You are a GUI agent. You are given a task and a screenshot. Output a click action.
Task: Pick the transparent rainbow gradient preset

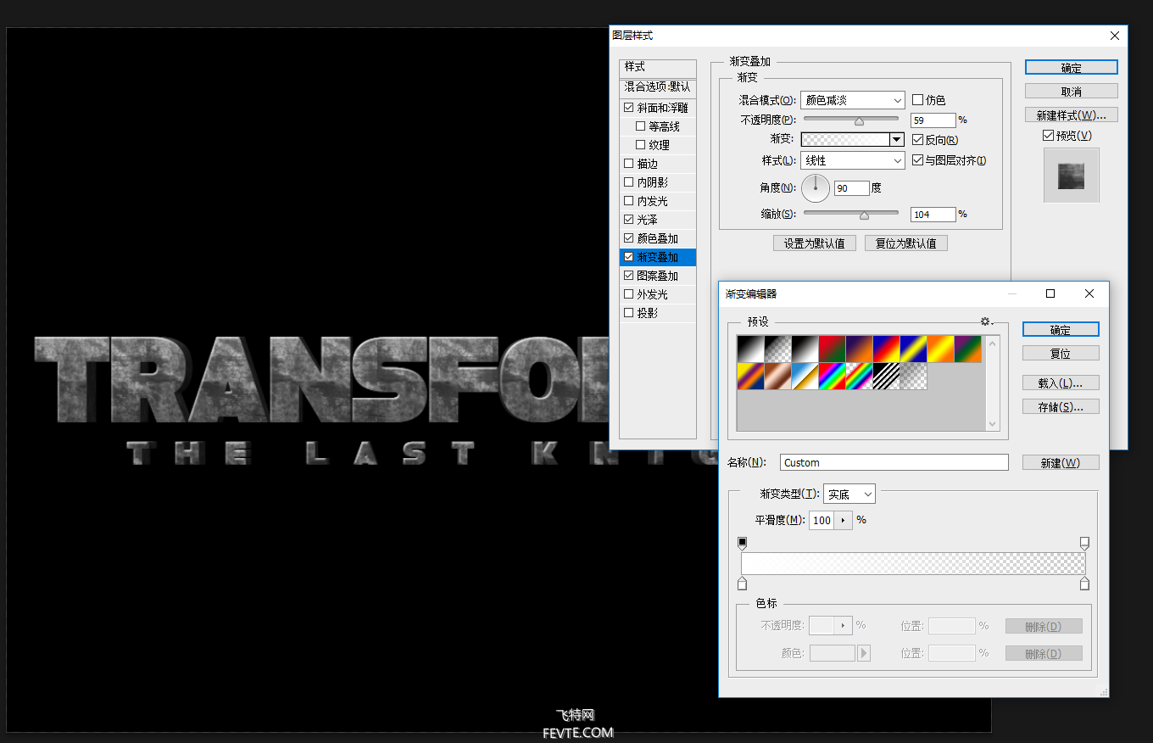coord(859,377)
